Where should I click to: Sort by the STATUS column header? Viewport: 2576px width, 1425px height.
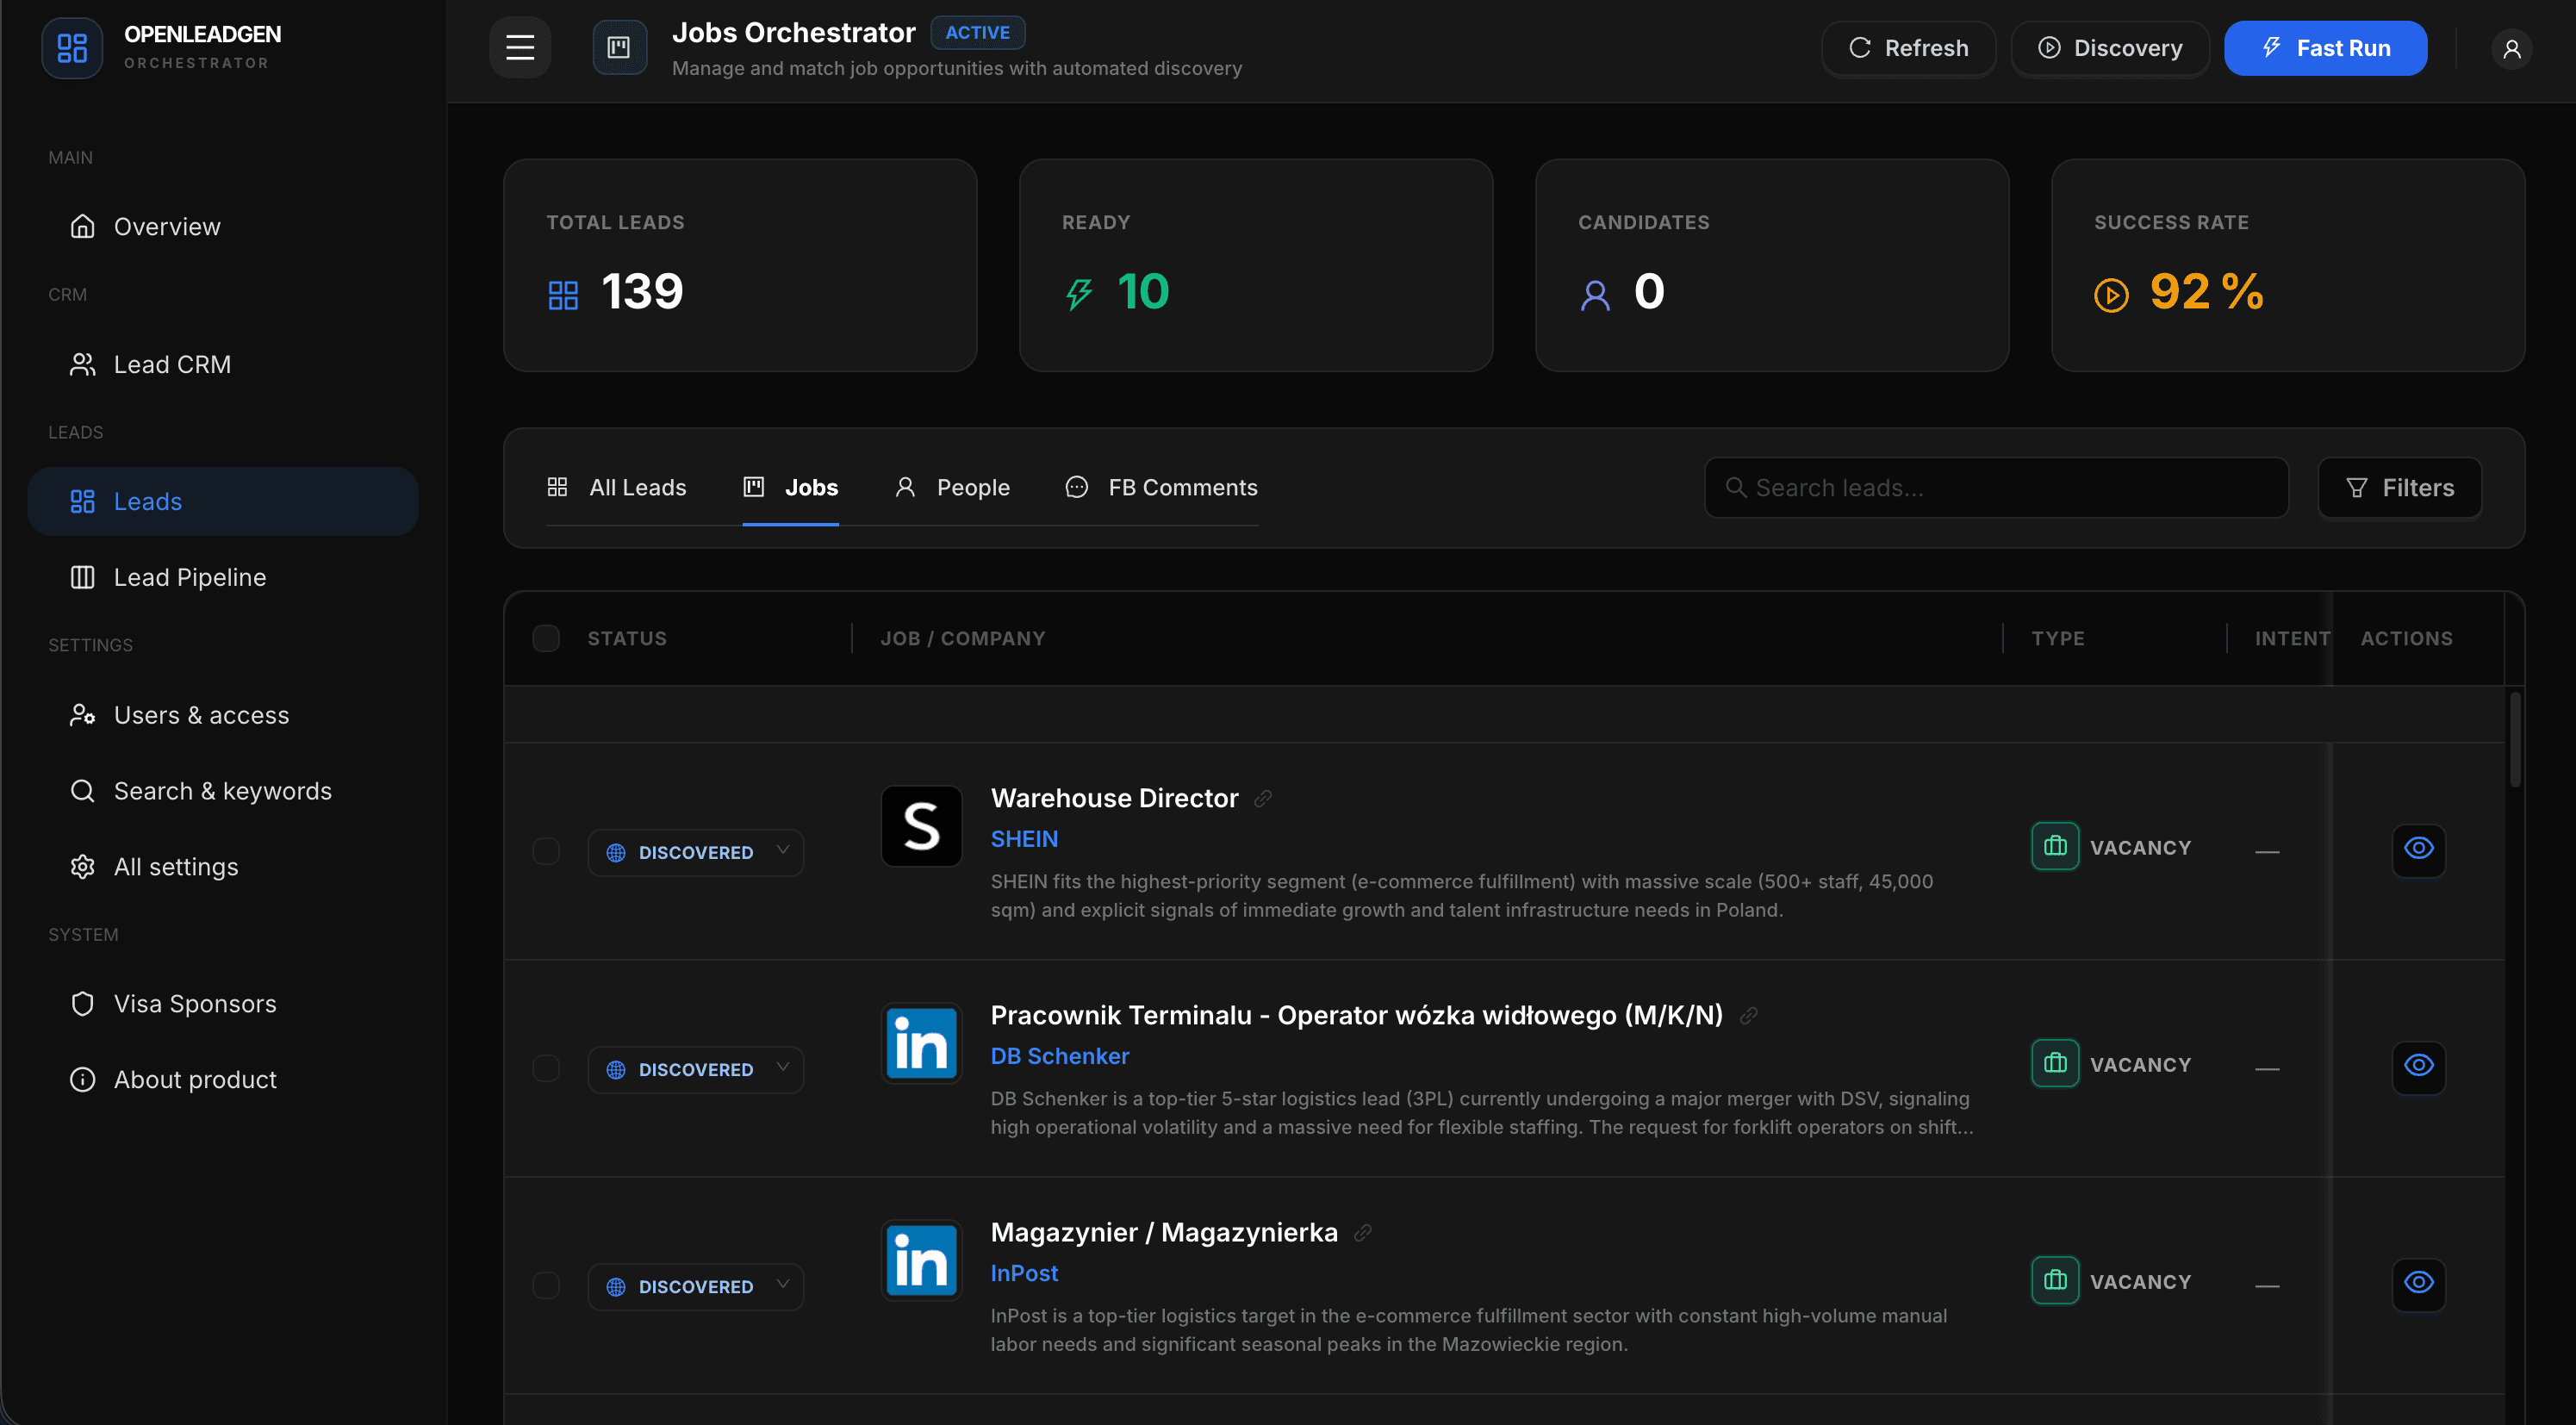(627, 638)
